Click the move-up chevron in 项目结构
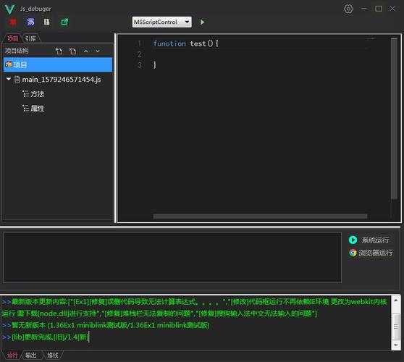Viewport: 404px width, 362px height. pyautogui.click(x=86, y=51)
